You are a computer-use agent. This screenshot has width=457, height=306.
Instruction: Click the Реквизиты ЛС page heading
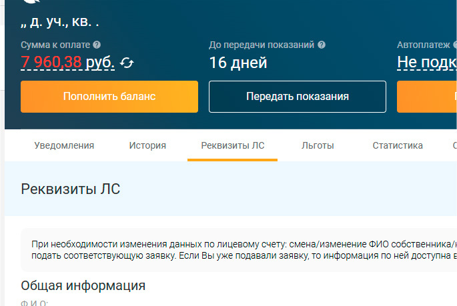[71, 189]
